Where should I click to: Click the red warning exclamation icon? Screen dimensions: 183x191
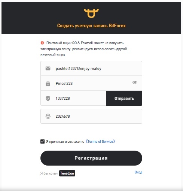(x=42, y=43)
